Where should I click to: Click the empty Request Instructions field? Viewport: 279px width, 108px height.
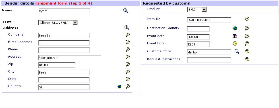point(209,60)
